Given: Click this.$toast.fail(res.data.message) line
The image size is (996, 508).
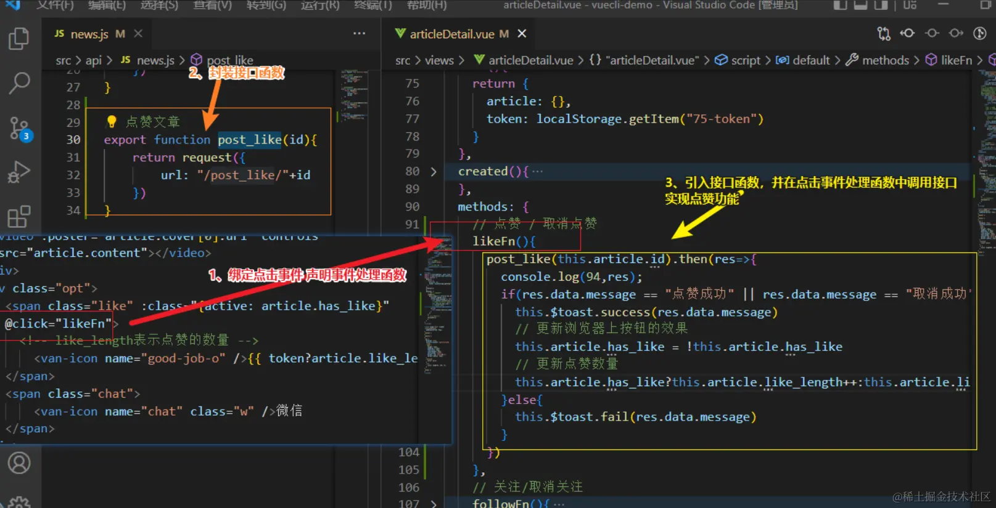Looking at the screenshot, I should tap(636, 417).
